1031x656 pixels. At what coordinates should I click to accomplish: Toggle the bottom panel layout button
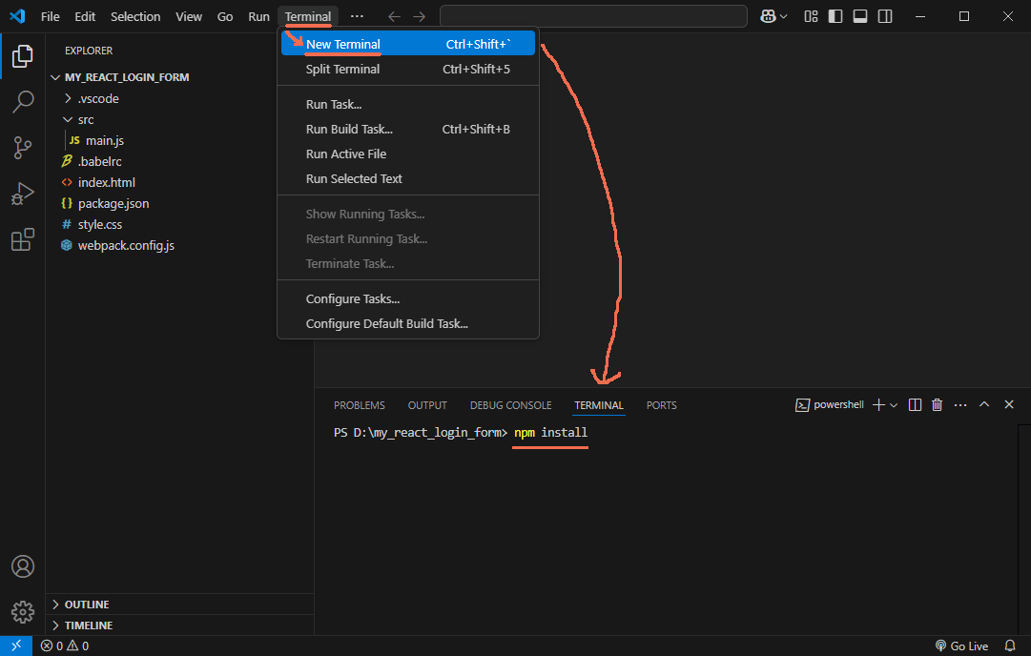pos(860,16)
